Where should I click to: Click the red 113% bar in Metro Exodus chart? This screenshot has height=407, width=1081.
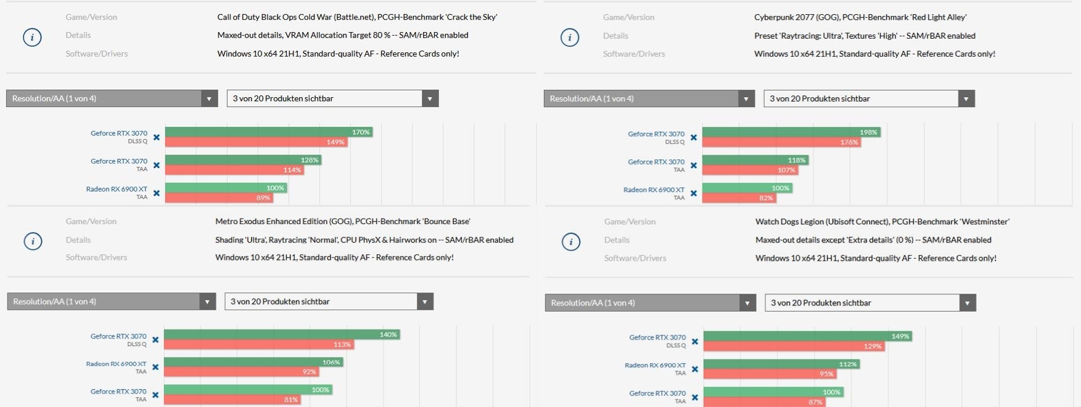(x=259, y=344)
